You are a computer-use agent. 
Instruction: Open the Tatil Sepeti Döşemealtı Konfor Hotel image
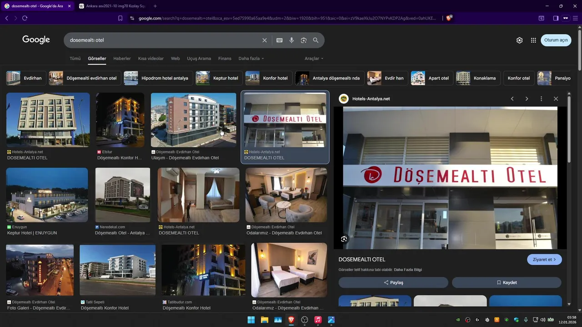pos(117,270)
